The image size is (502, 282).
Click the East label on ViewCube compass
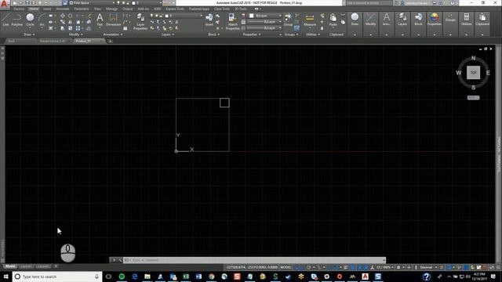pyautogui.click(x=488, y=73)
